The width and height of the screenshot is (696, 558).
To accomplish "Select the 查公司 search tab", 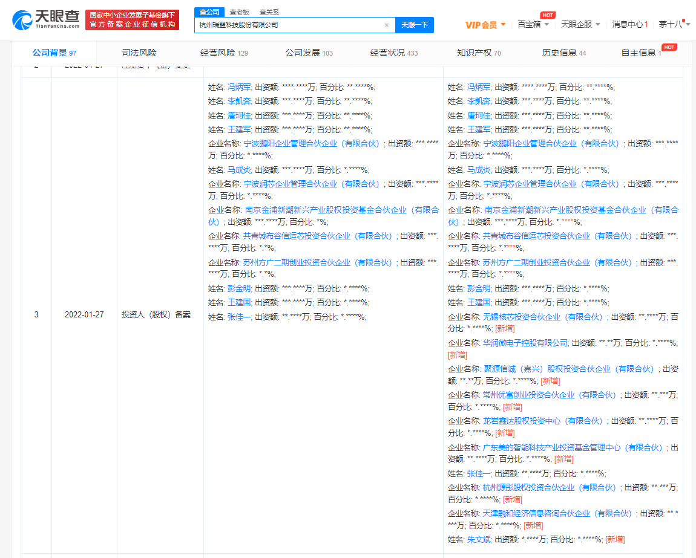I will click(x=209, y=12).
